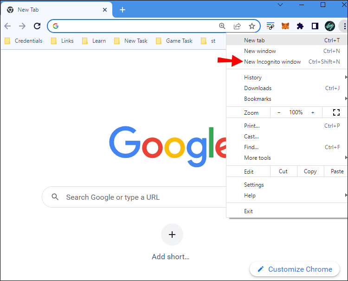Click Copy in the Edit row

point(310,171)
